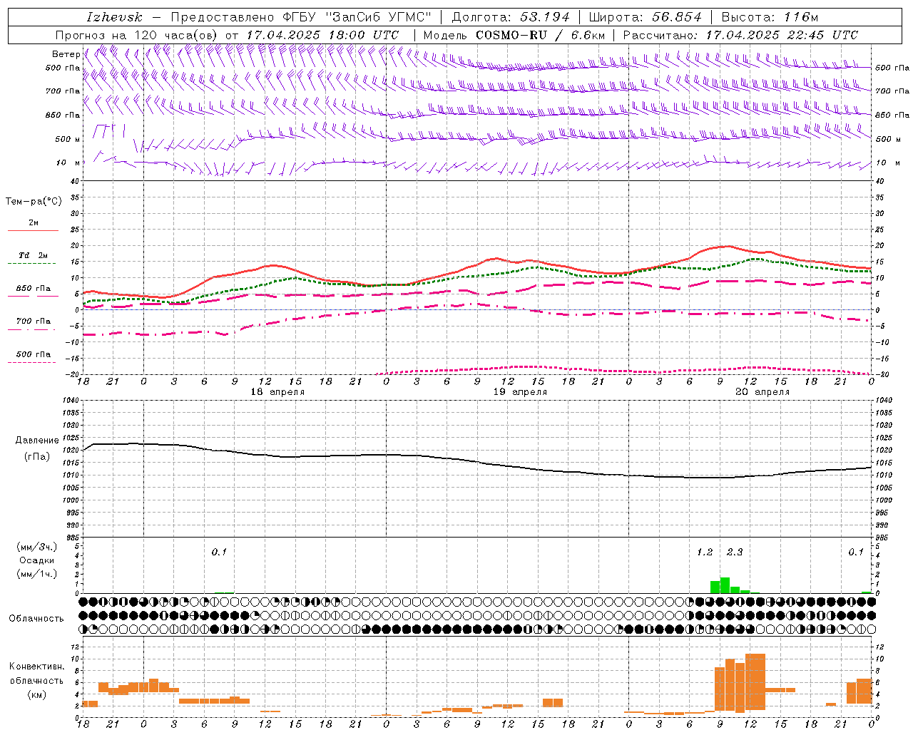Click the 'Td 2м' dew point legend entry
913x730 pixels.
click(33, 255)
